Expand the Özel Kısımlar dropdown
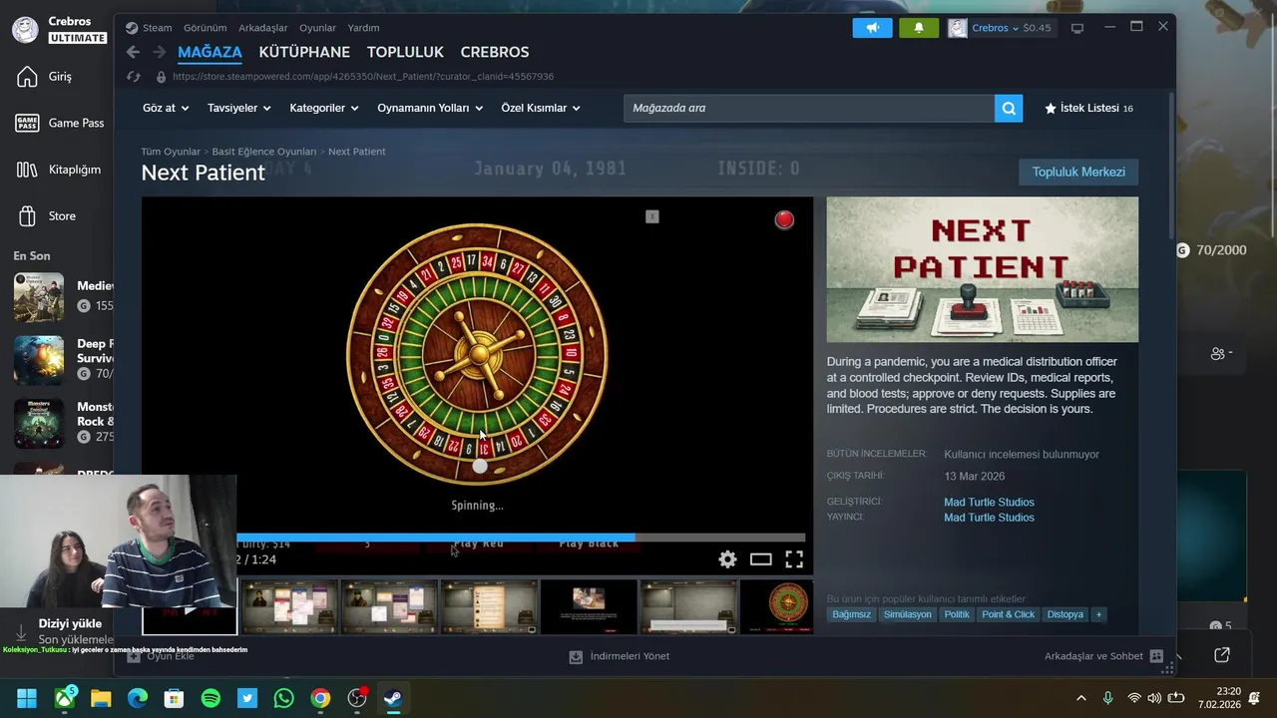 click(541, 108)
